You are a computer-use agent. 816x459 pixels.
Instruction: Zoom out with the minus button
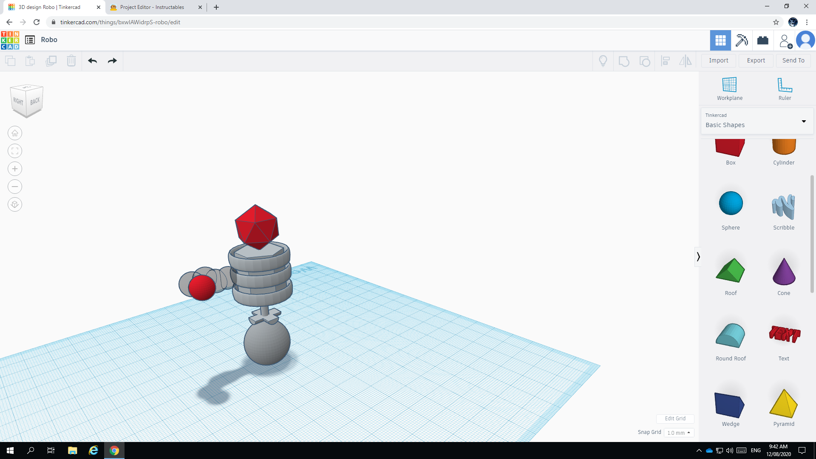point(15,187)
